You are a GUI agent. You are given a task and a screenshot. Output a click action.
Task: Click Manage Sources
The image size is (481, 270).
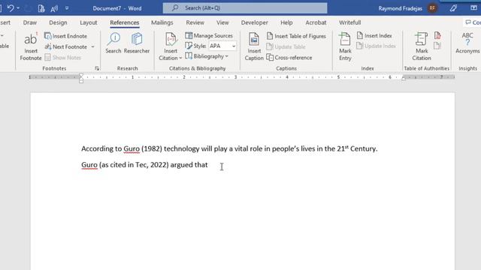point(209,36)
